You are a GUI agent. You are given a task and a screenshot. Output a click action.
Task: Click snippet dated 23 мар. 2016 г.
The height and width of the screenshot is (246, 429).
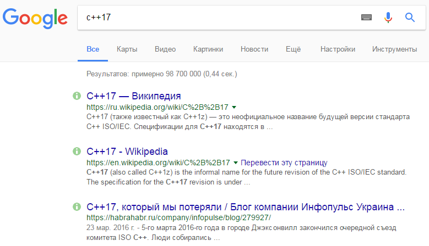click(x=241, y=232)
